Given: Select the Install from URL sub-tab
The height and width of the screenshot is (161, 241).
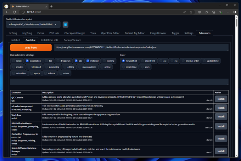Looking at the screenshot, I should click(50, 40).
